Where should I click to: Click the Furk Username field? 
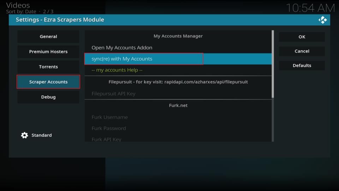click(x=178, y=117)
